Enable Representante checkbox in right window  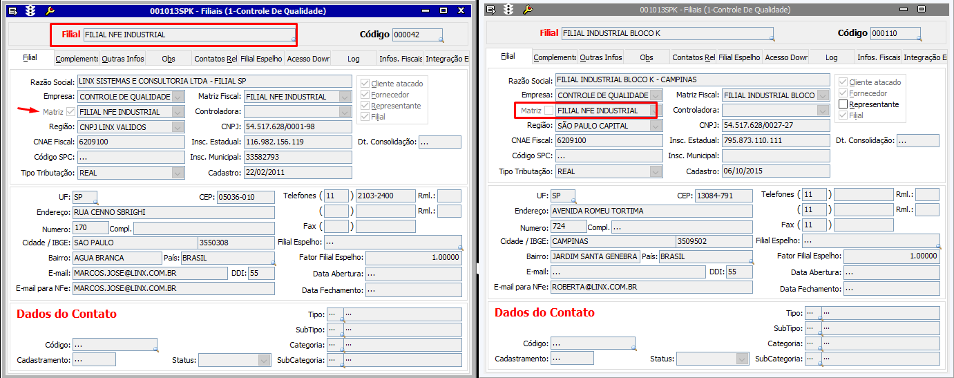[843, 104]
